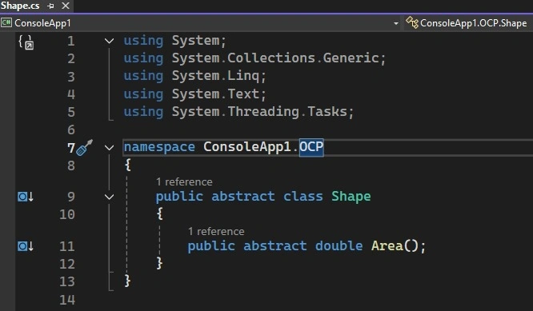The image size is (533, 311).
Task: Click 'System' on line 1
Action: [x=195, y=41]
